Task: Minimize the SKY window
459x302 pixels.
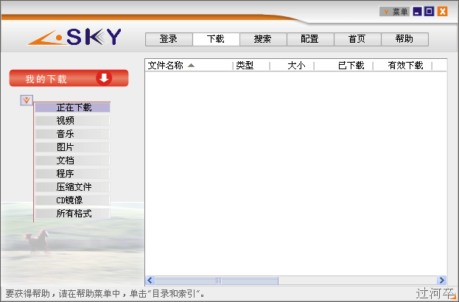Action: pos(417,11)
